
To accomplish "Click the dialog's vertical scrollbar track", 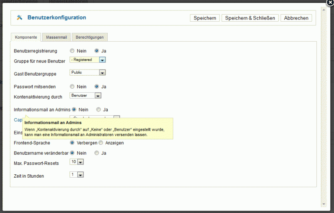I will point(324,107).
